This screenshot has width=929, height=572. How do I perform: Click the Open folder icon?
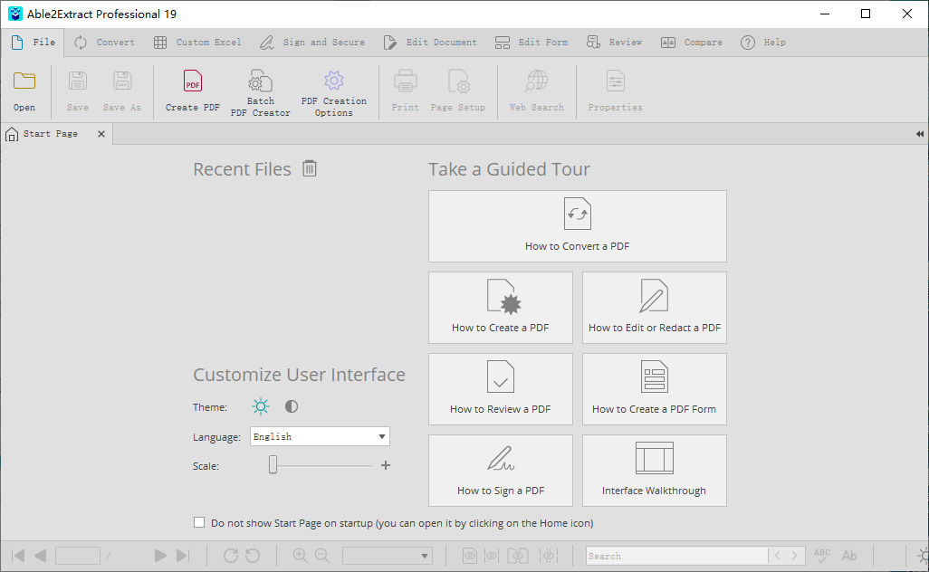click(24, 82)
